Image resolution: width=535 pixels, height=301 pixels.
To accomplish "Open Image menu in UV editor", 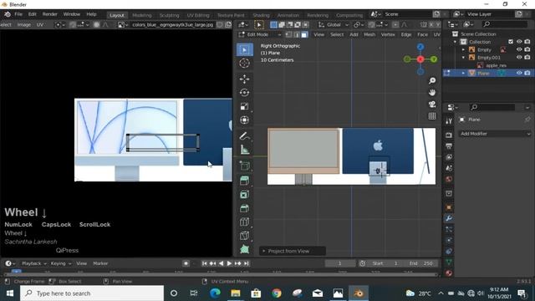I will pyautogui.click(x=24, y=24).
